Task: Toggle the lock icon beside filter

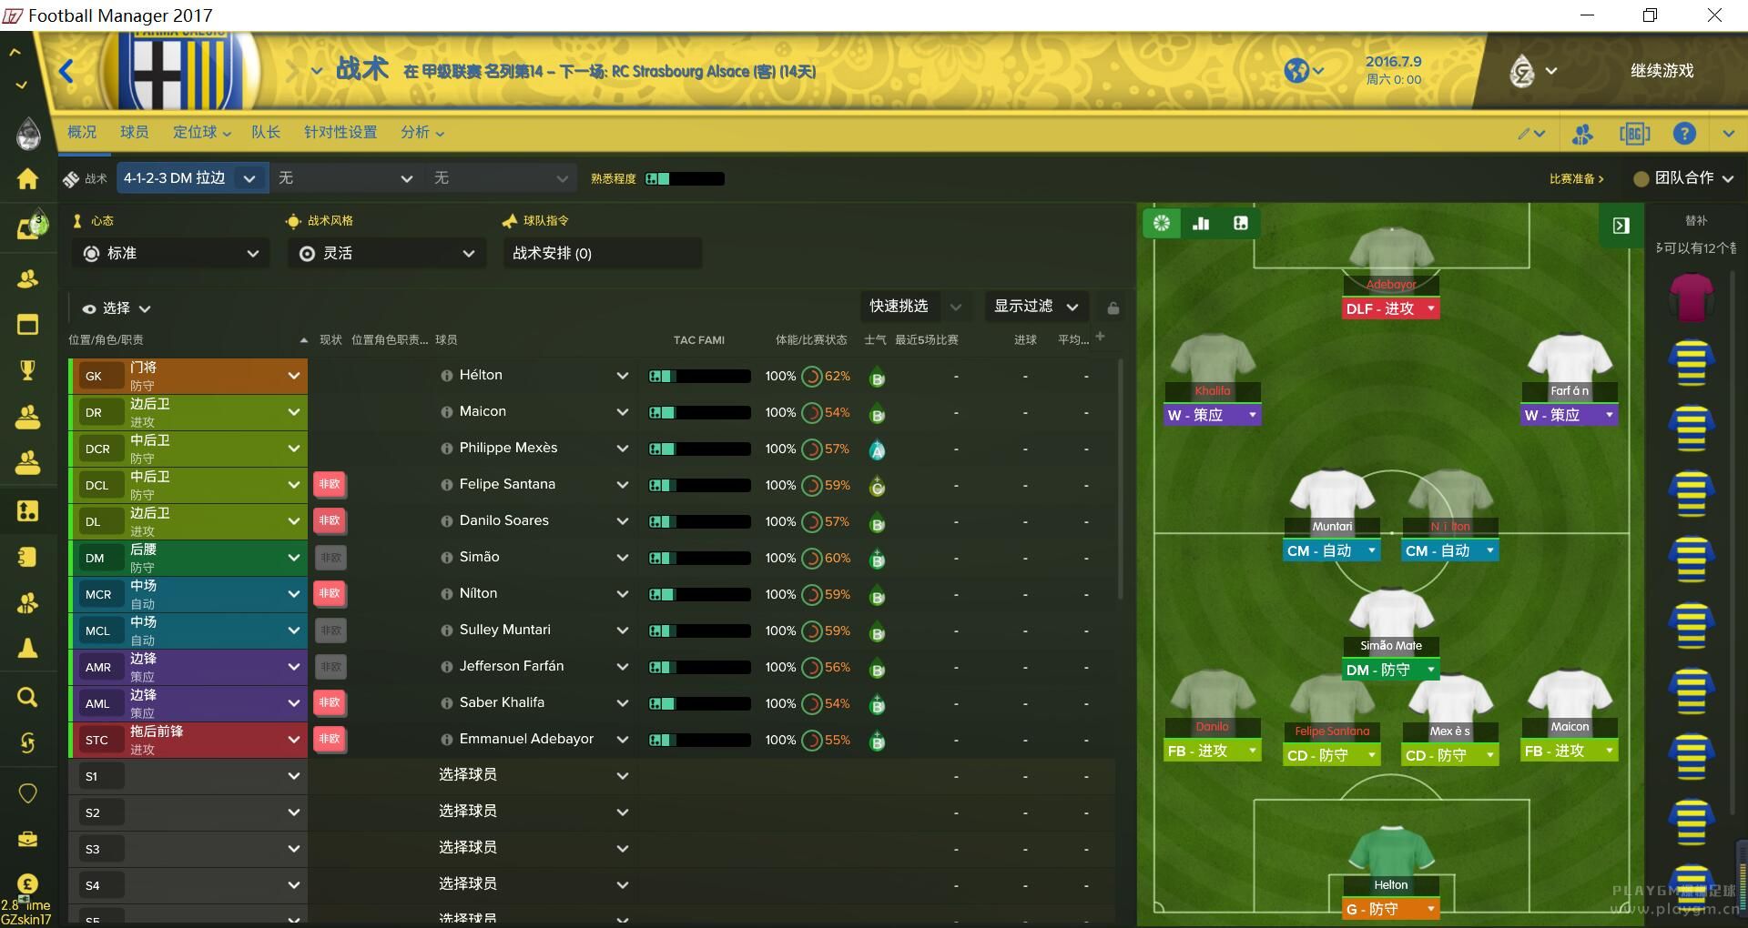Action: pyautogui.click(x=1113, y=308)
